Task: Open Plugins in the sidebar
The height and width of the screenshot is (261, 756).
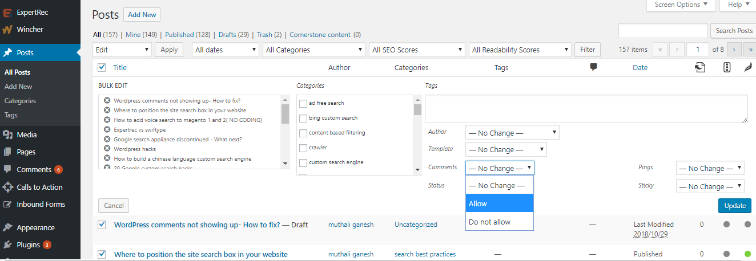Action: pyautogui.click(x=28, y=245)
